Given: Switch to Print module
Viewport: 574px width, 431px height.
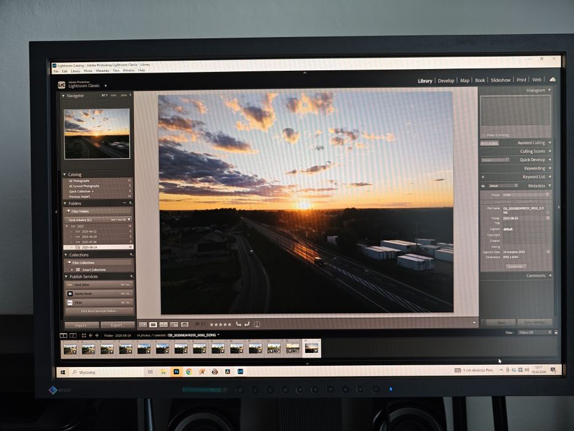Looking at the screenshot, I should [x=521, y=79].
